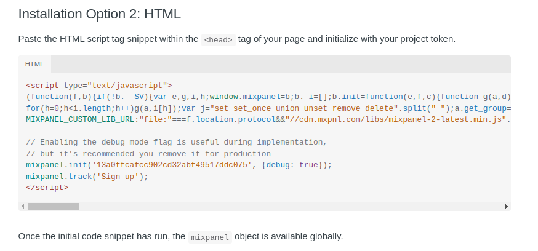The height and width of the screenshot is (251, 538).
Task: Click the left scroll arrow of code block
Action: click(x=23, y=206)
